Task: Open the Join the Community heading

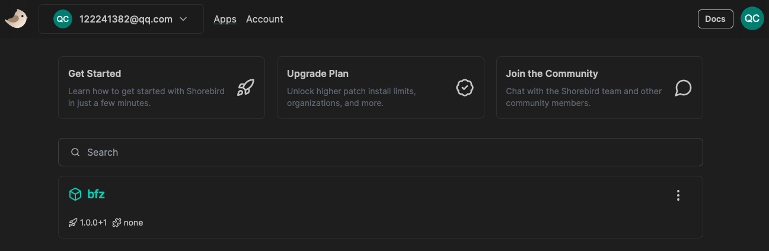Action: (551, 73)
